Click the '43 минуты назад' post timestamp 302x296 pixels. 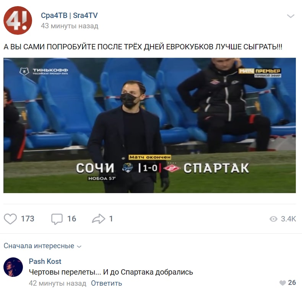tap(70, 26)
